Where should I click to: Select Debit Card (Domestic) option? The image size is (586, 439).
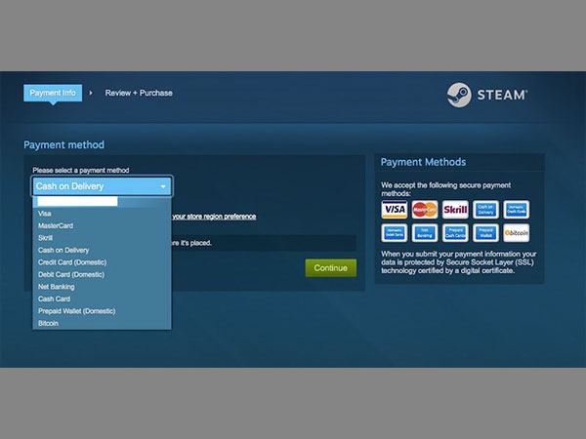click(102, 274)
